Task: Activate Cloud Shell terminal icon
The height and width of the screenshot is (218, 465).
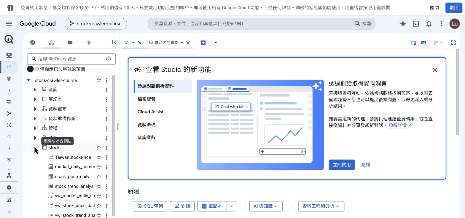Action: pyautogui.click(x=416, y=24)
